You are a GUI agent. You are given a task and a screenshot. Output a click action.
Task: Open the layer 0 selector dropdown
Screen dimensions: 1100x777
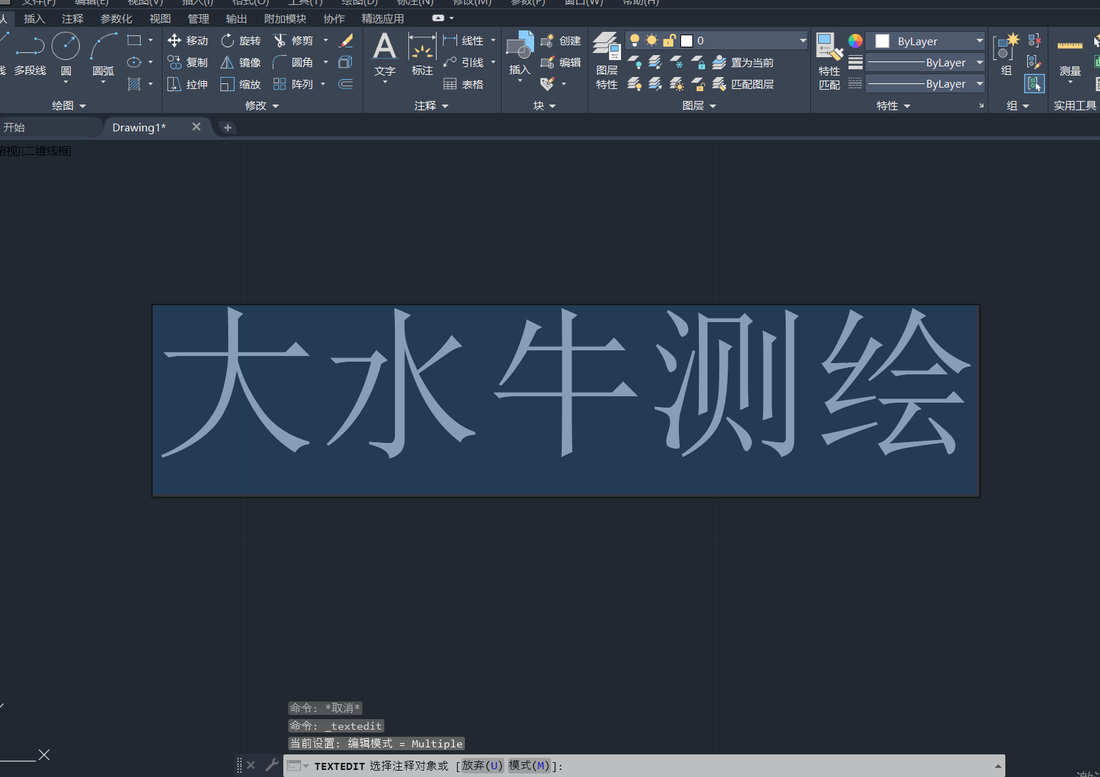(802, 40)
